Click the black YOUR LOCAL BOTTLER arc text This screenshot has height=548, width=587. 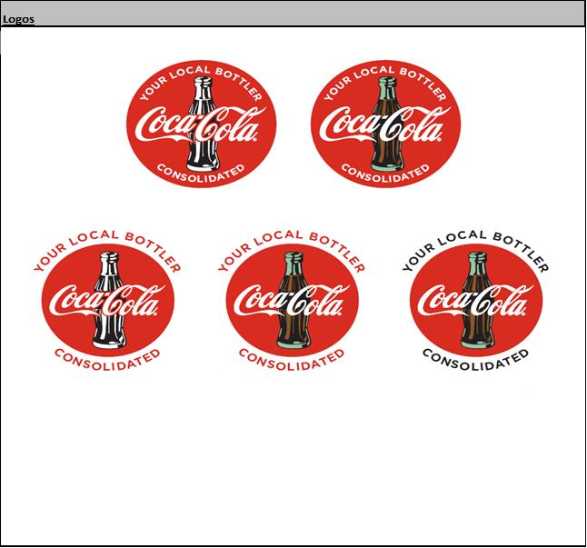476,250
